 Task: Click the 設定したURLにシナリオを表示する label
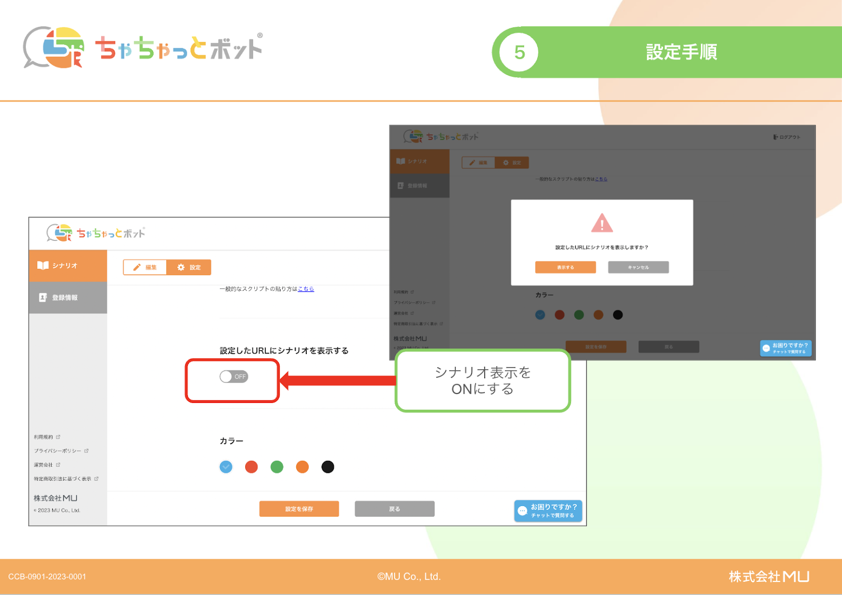pyautogui.click(x=284, y=351)
